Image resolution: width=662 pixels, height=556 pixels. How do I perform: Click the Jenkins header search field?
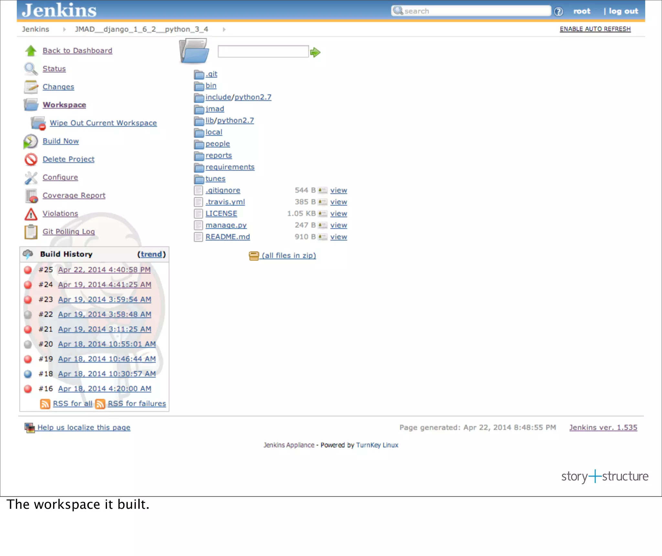pos(471,11)
